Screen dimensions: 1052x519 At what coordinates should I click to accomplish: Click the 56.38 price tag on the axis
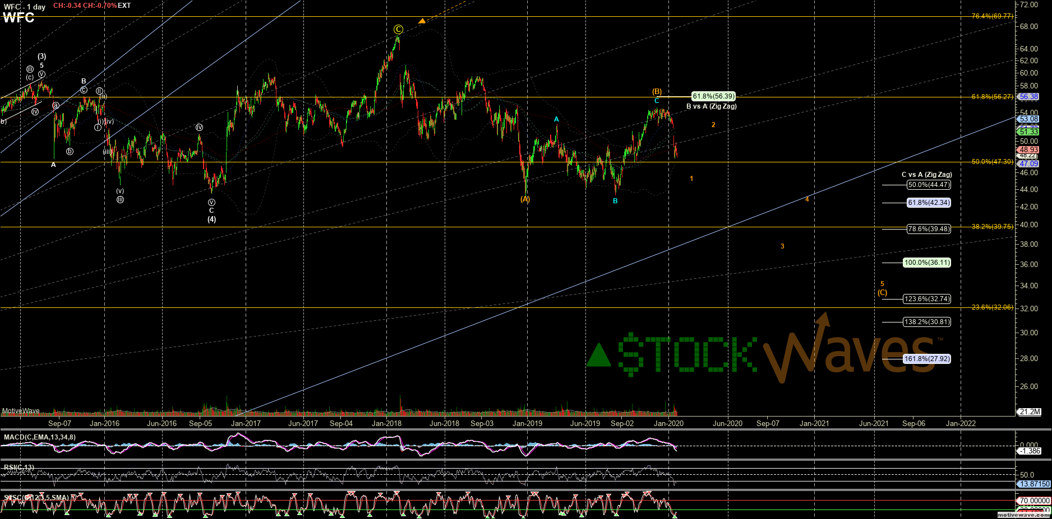pyautogui.click(x=1028, y=97)
